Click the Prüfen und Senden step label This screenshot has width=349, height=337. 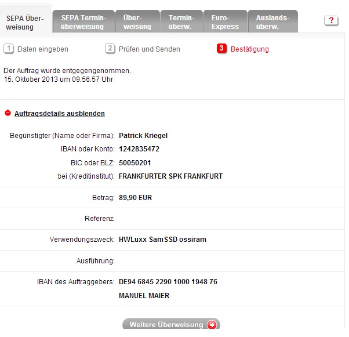(x=149, y=49)
